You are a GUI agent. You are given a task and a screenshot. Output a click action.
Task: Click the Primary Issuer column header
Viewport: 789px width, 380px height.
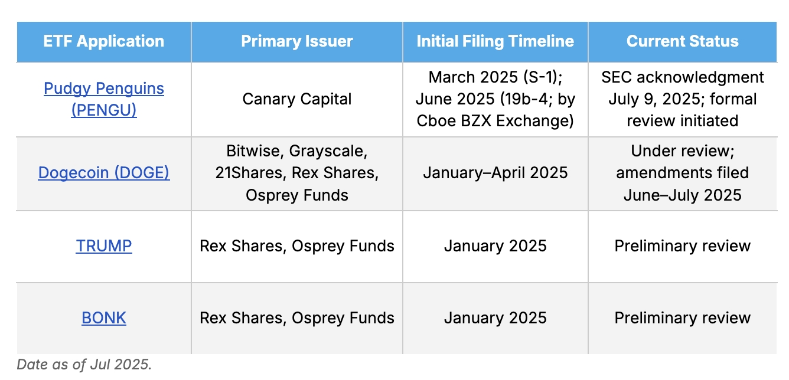(297, 41)
